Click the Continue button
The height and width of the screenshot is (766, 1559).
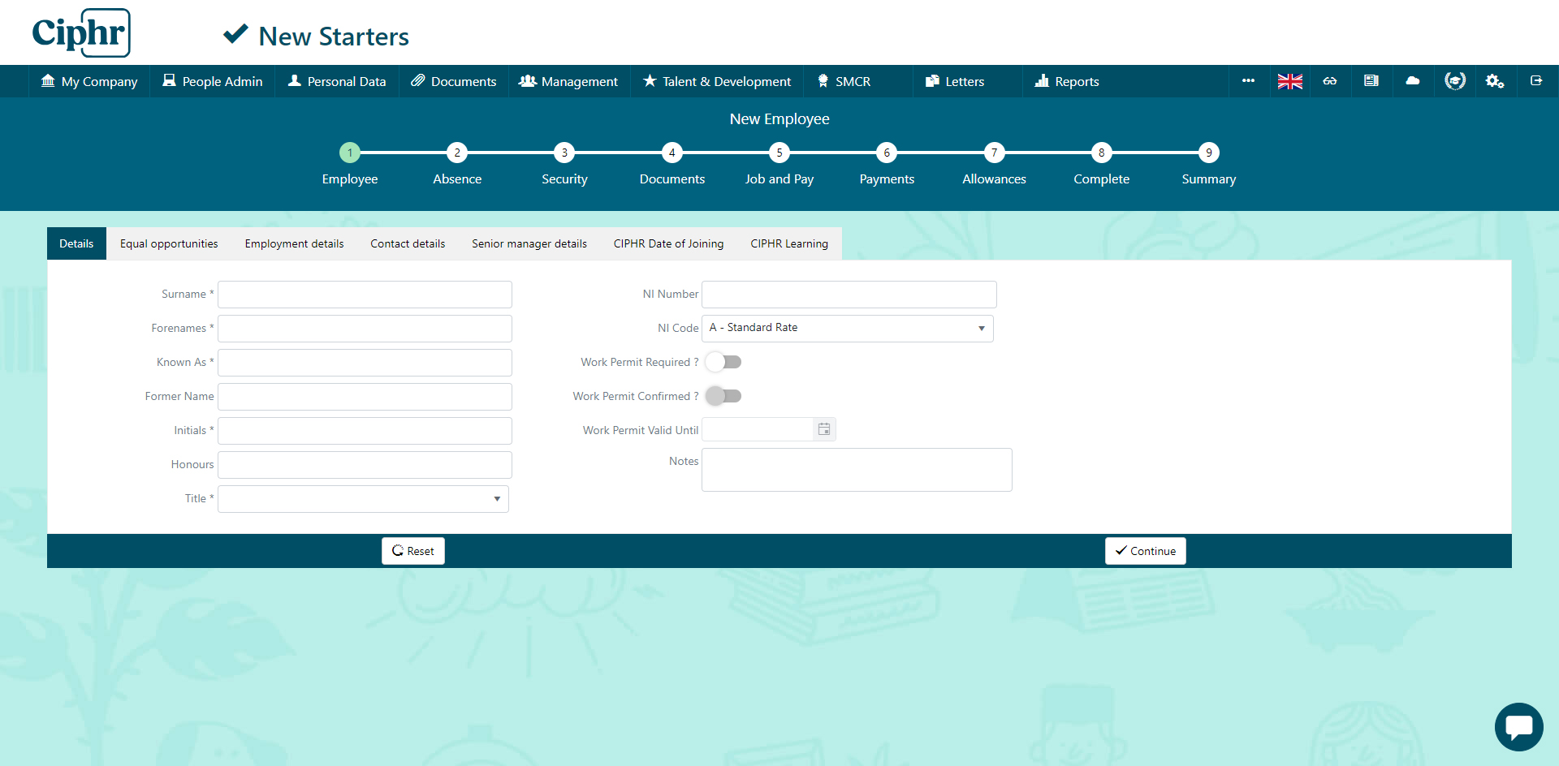(x=1145, y=551)
